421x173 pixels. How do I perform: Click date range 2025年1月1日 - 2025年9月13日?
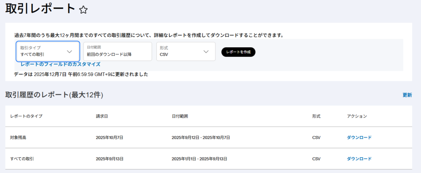tap(201, 159)
